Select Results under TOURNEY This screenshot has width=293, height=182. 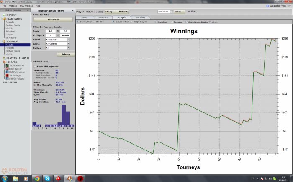pos(15,45)
